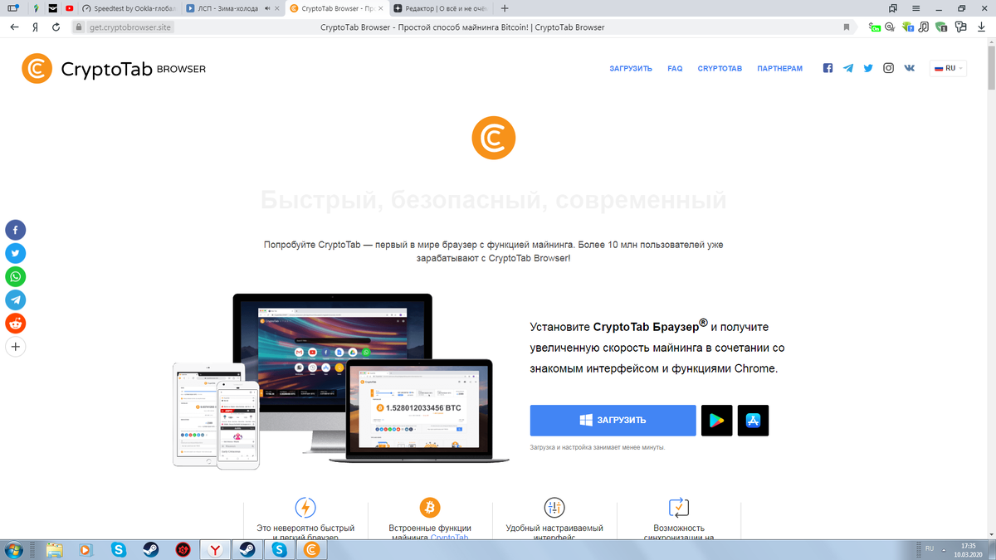Click the green 'On' extension icon
This screenshot has width=996, height=560.
tap(875, 27)
